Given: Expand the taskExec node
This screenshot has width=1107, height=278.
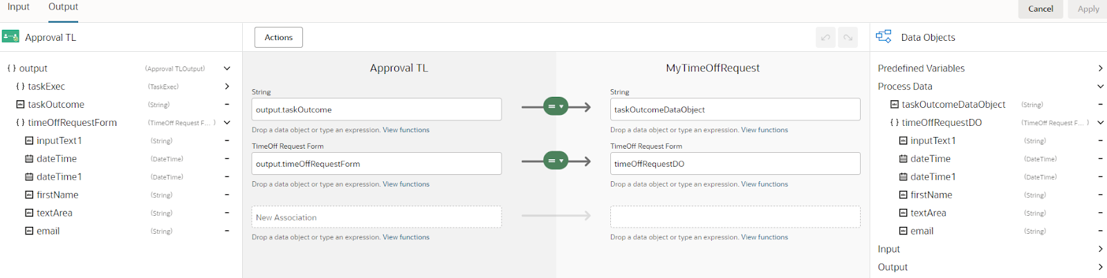Looking at the screenshot, I should 227,86.
